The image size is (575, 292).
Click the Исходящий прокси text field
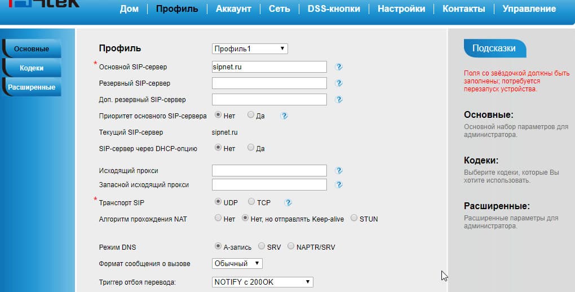pos(269,170)
